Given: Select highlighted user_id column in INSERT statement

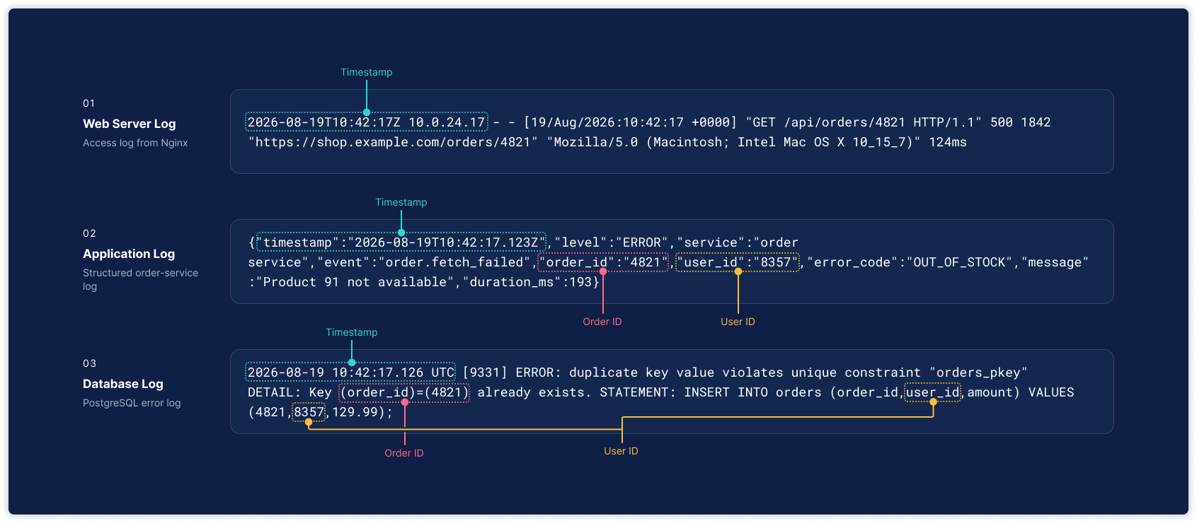Looking at the screenshot, I should click(933, 392).
